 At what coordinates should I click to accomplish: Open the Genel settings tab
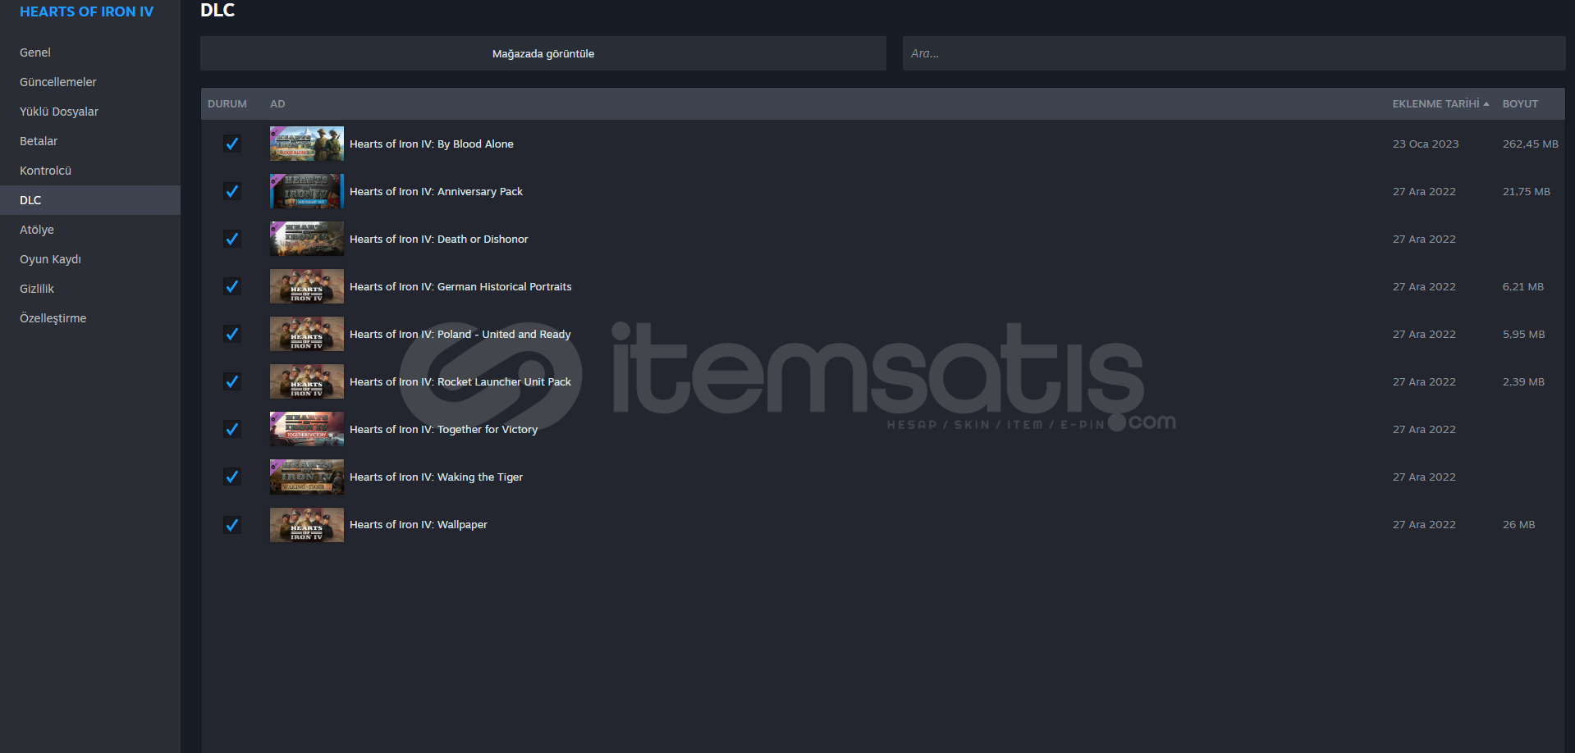pyautogui.click(x=90, y=52)
